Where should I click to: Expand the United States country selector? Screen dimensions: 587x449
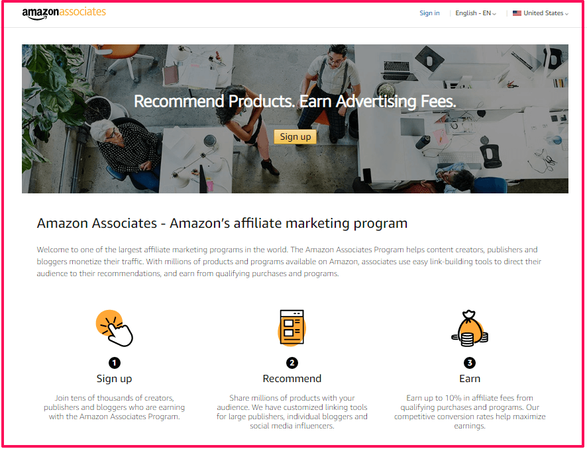coord(541,13)
